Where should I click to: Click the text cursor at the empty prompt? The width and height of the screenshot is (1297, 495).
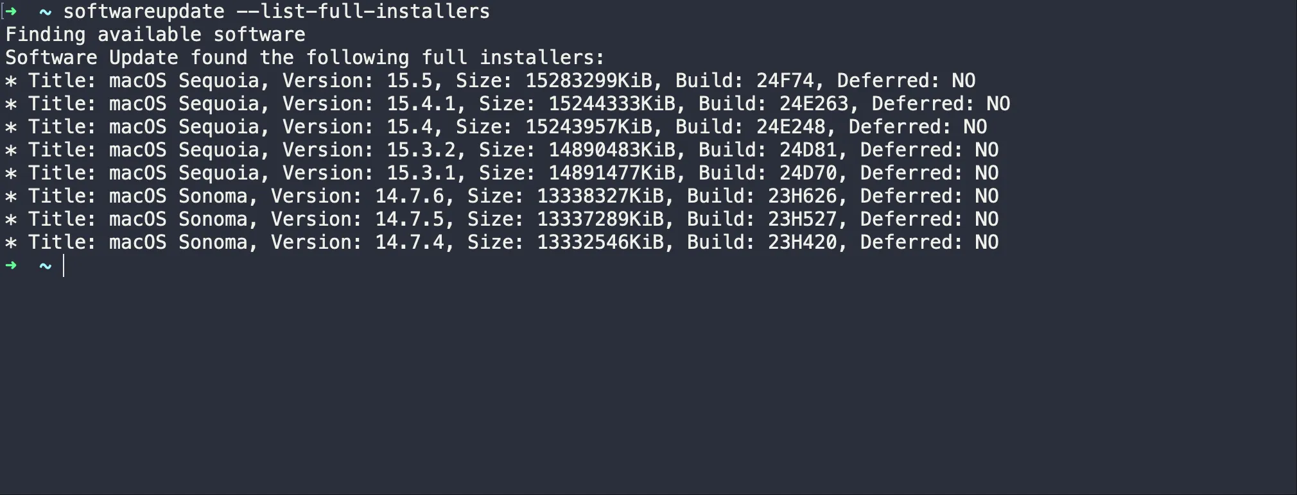click(64, 266)
